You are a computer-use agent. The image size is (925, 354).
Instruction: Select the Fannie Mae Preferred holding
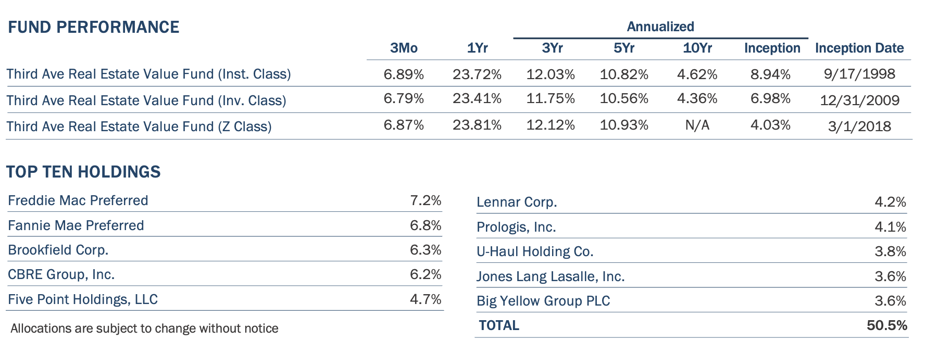(76, 225)
